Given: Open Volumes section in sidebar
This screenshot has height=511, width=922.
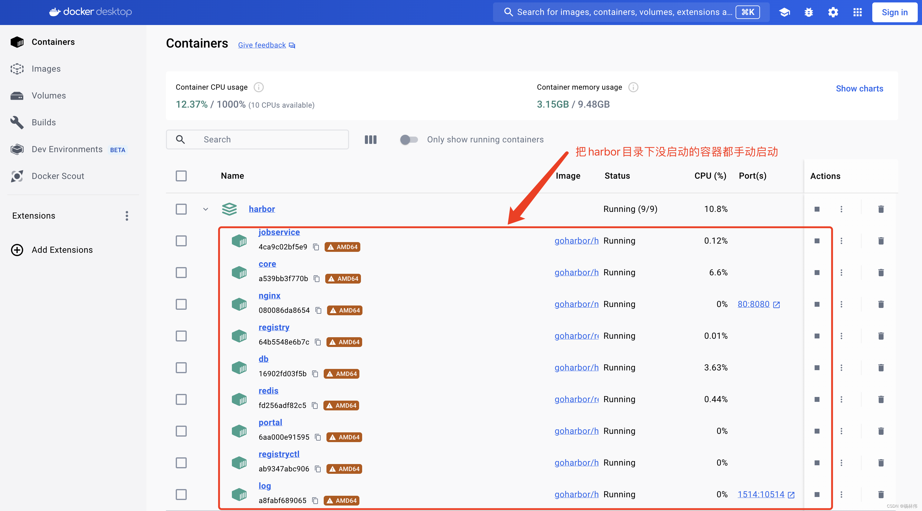Looking at the screenshot, I should coord(49,95).
